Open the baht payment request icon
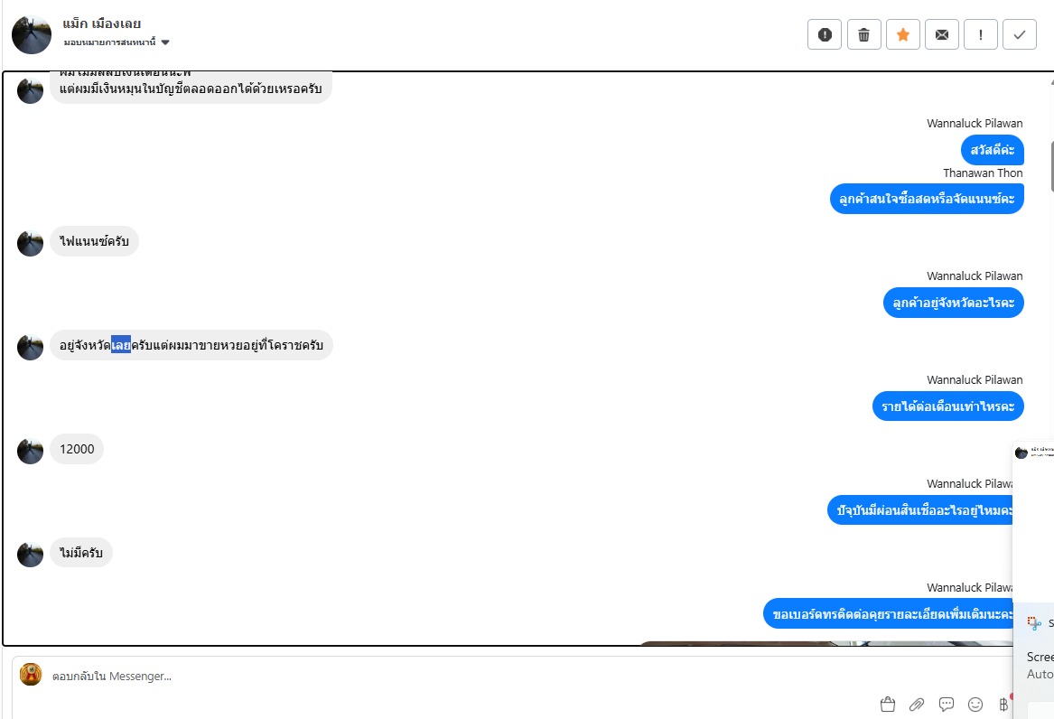 pos(1003,705)
